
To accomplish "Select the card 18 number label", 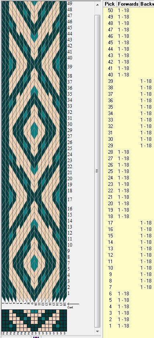I will tap(65, 303).
